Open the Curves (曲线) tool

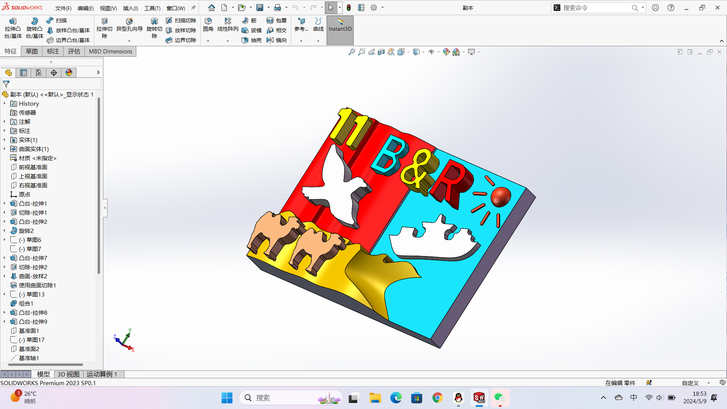(318, 25)
